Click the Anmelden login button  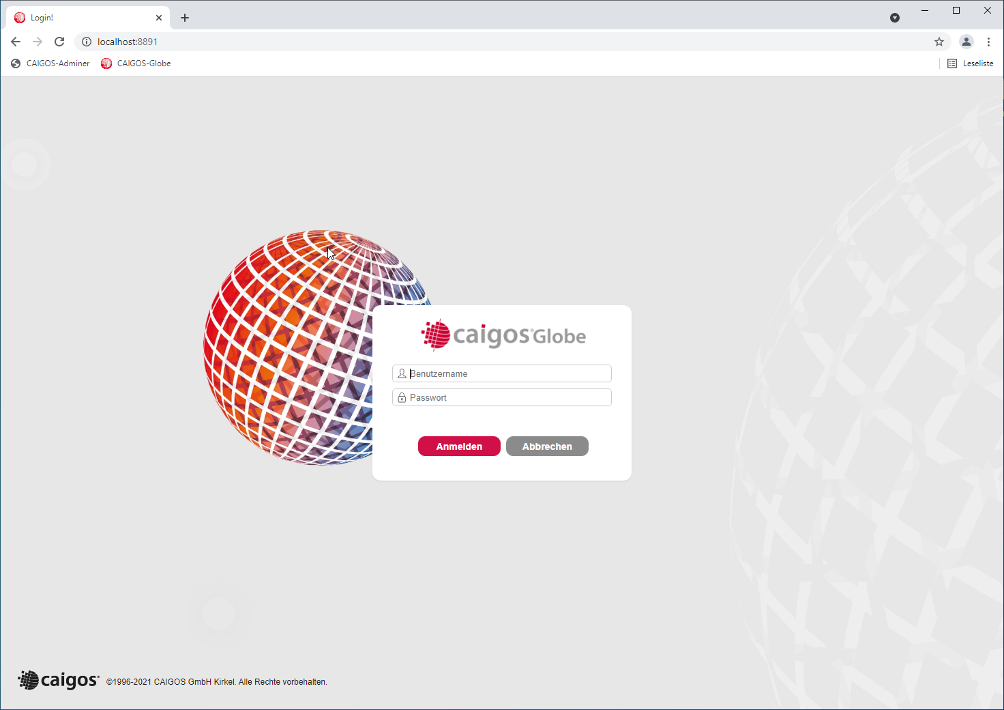point(459,446)
